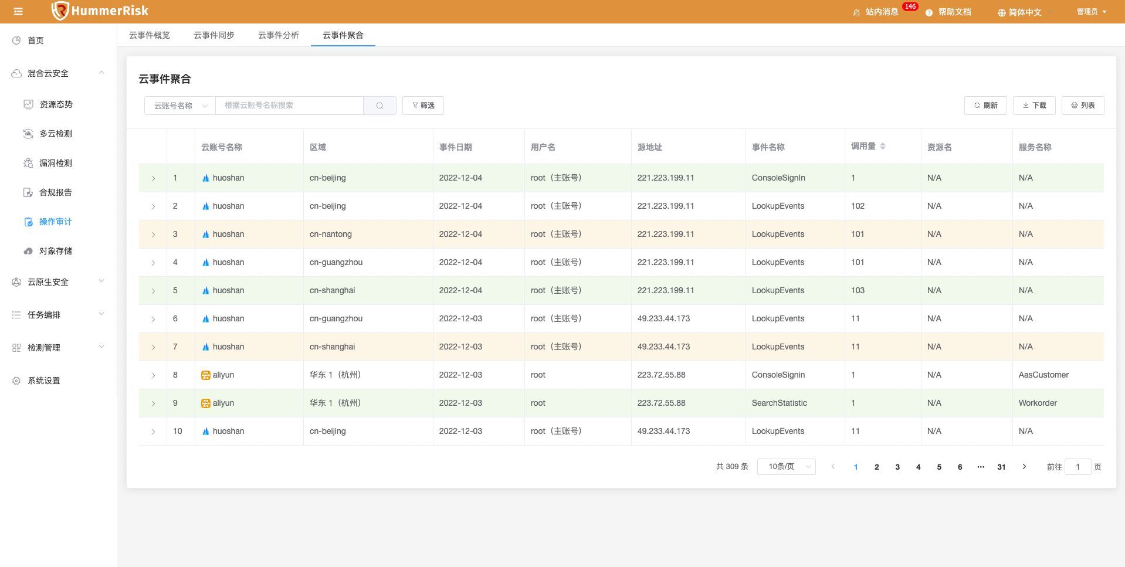Collapse the 混合云安全 menu section
Viewport: 1125px width, 567px height.
pos(101,73)
